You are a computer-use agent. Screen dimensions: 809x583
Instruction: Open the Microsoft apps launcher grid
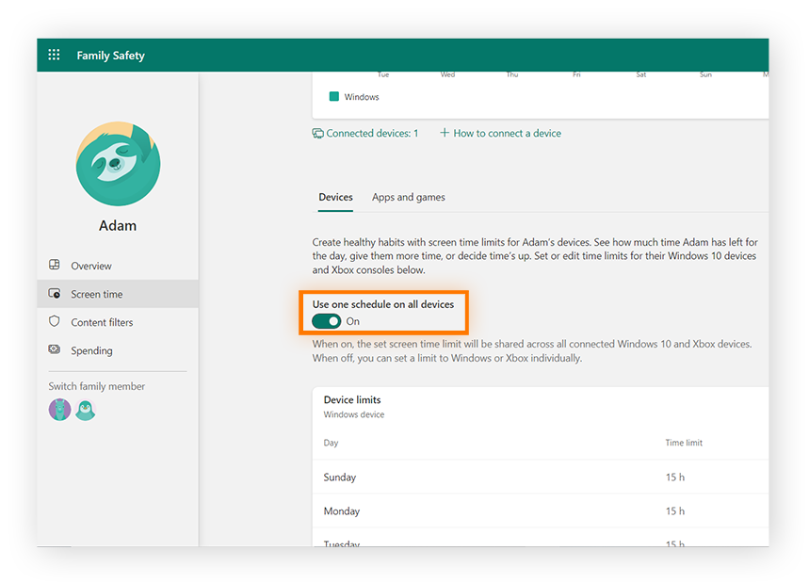coord(54,55)
